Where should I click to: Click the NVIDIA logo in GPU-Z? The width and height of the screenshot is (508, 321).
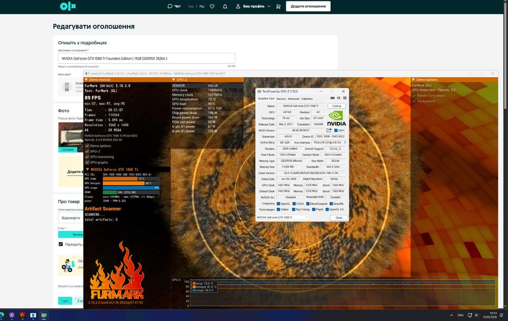(x=336, y=118)
